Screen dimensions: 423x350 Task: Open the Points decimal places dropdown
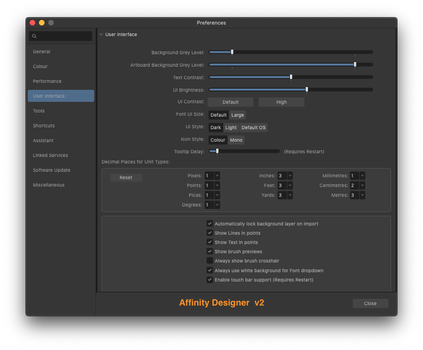pyautogui.click(x=217, y=185)
